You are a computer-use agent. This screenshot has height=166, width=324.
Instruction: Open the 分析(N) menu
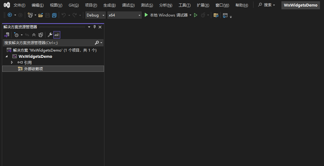coord(166,5)
